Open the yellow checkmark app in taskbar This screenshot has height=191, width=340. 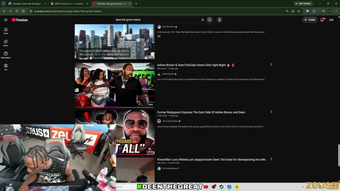click(x=237, y=187)
